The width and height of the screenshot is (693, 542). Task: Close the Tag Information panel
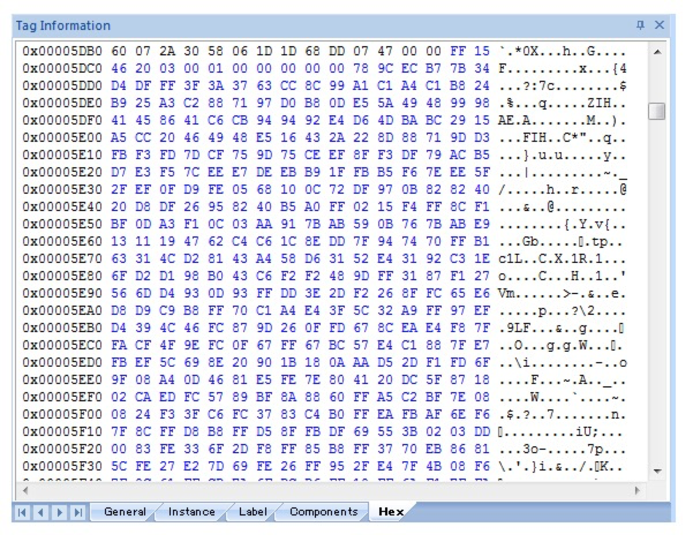point(659,25)
